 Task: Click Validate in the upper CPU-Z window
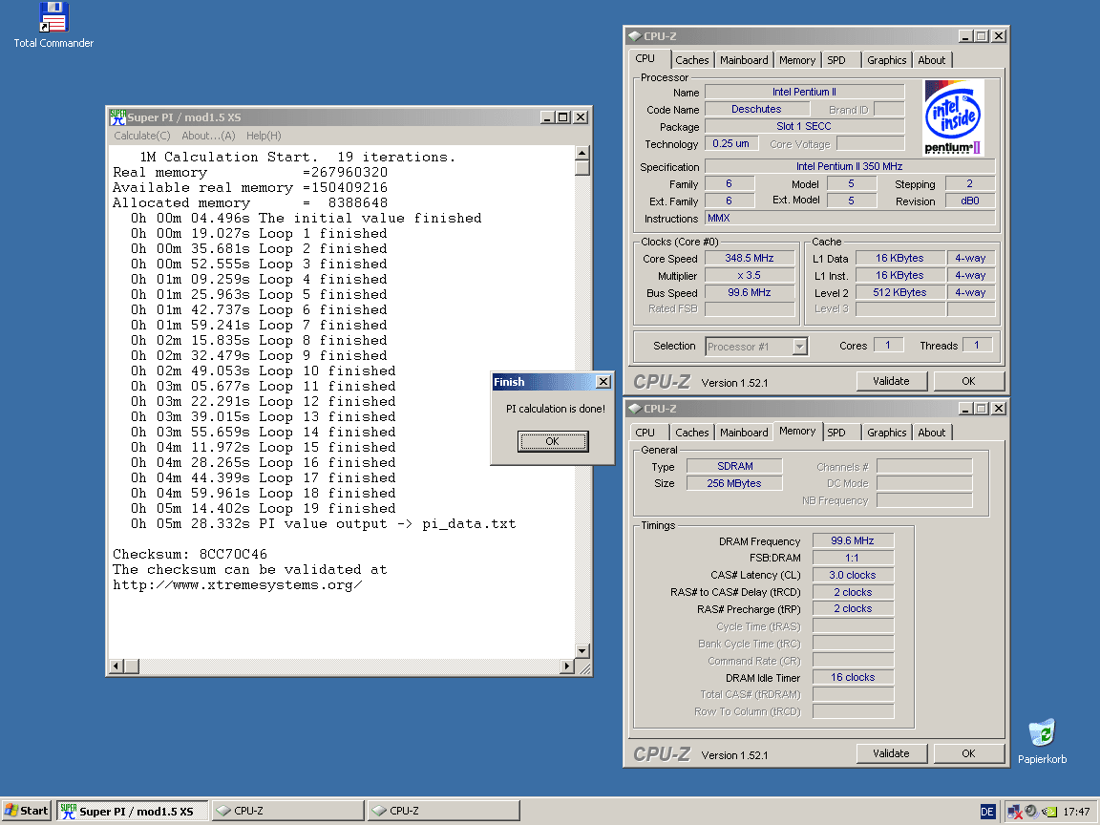point(890,381)
